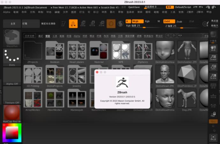The width and height of the screenshot is (220, 144).
Task: Open the MaskPen brush thumbnail
Action: (x=12, y=39)
